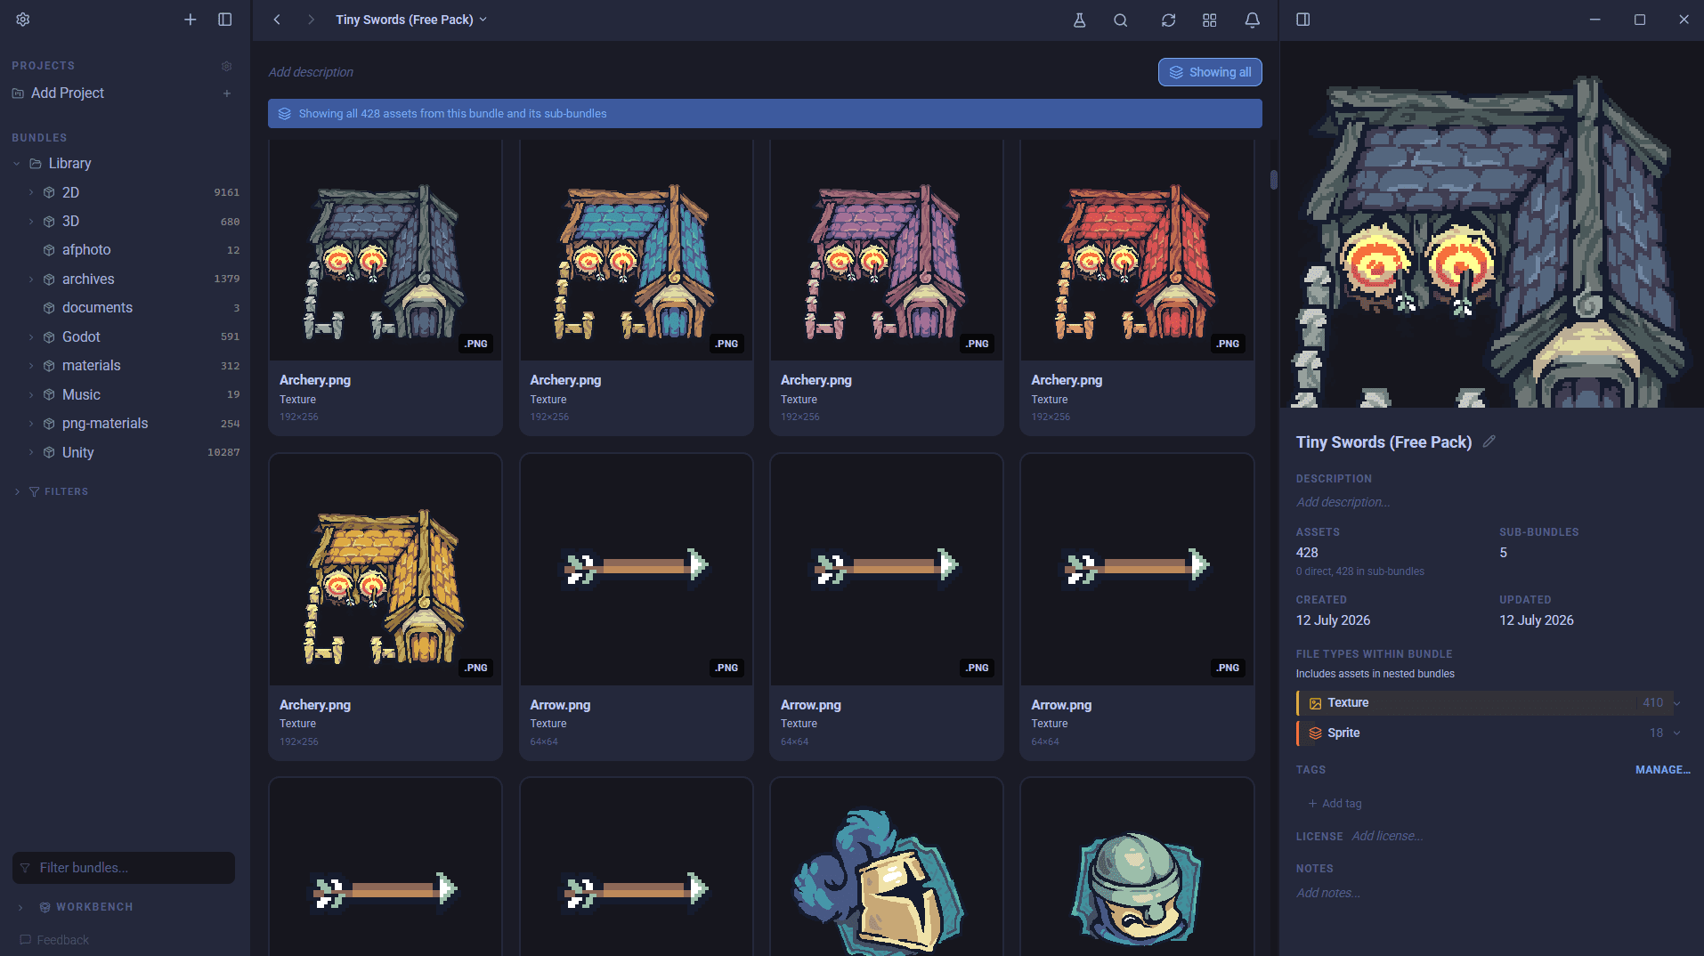Expand the Sprite file type row chevron
Image resolution: width=1704 pixels, height=956 pixels.
[x=1676, y=733]
